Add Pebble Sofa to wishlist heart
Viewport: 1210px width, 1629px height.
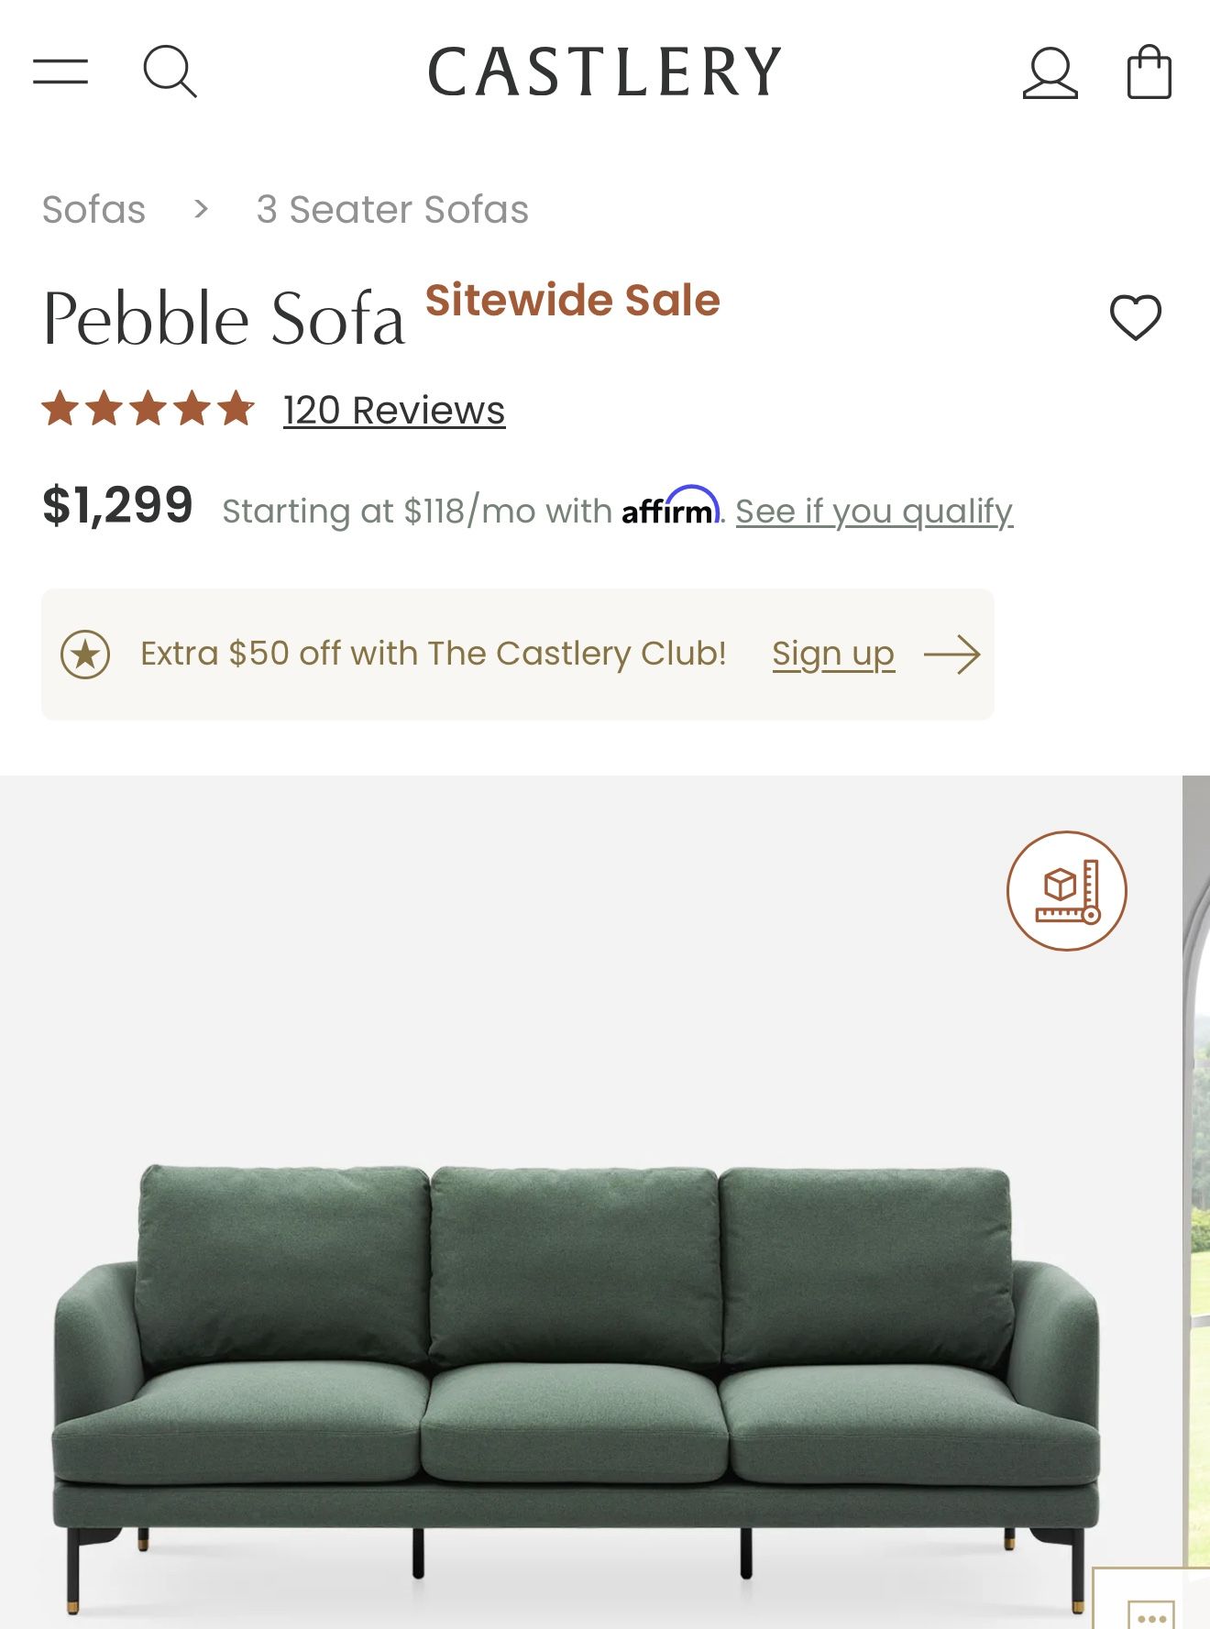click(1135, 317)
